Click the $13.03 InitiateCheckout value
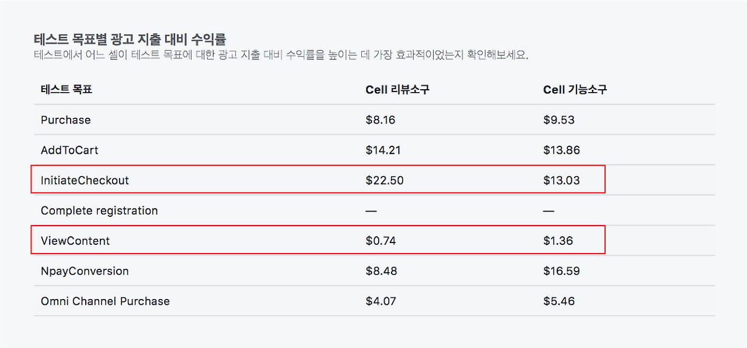Image resolution: width=747 pixels, height=348 pixels. coord(561,181)
